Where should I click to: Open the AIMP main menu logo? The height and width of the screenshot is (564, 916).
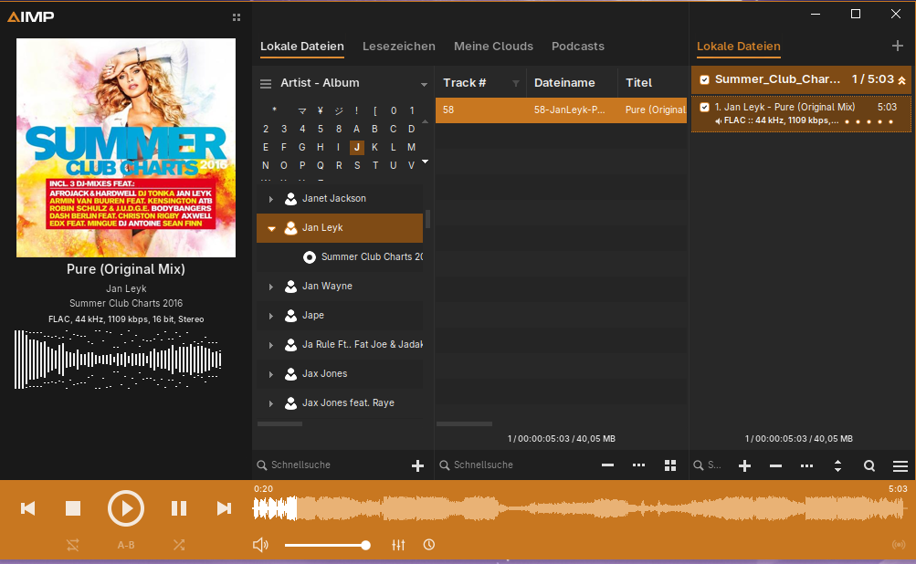point(30,17)
